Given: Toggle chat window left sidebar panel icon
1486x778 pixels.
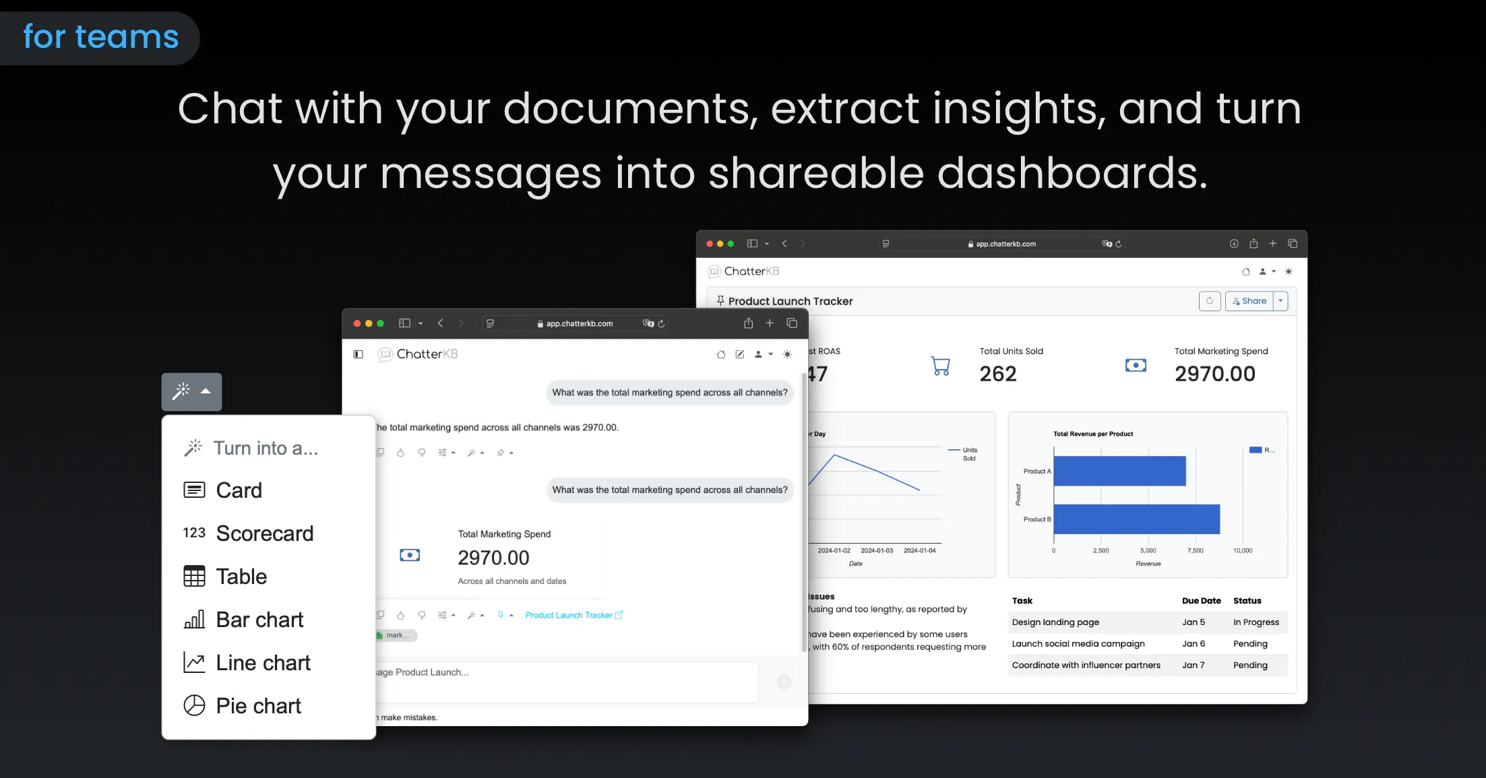Looking at the screenshot, I should (x=359, y=354).
